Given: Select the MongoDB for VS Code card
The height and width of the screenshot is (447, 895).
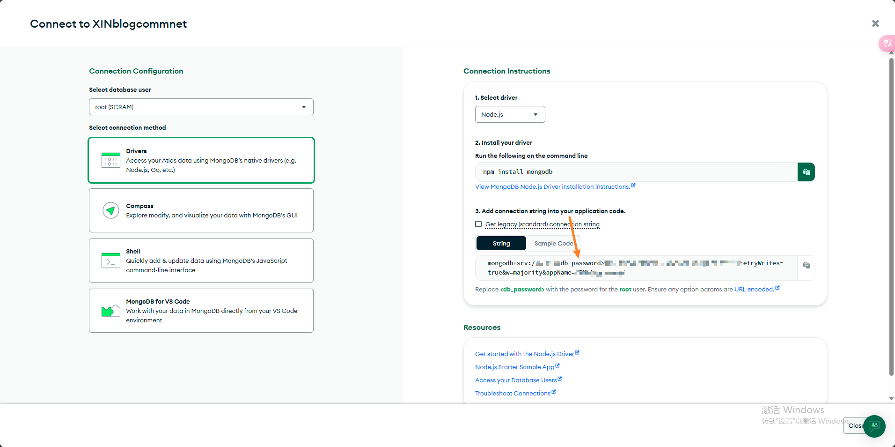Looking at the screenshot, I should click(x=201, y=311).
